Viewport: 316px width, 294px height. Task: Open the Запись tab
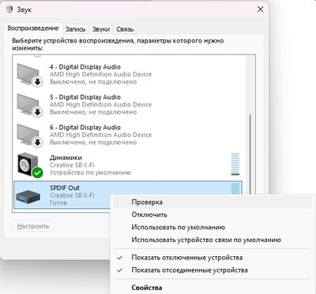click(x=75, y=29)
